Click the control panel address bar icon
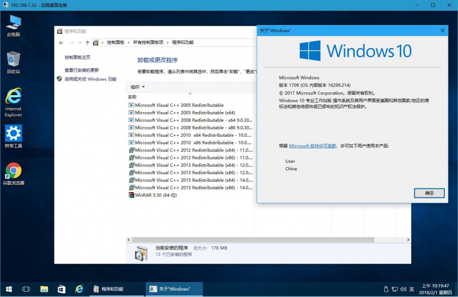This screenshot has height=297, width=458. tap(96, 43)
